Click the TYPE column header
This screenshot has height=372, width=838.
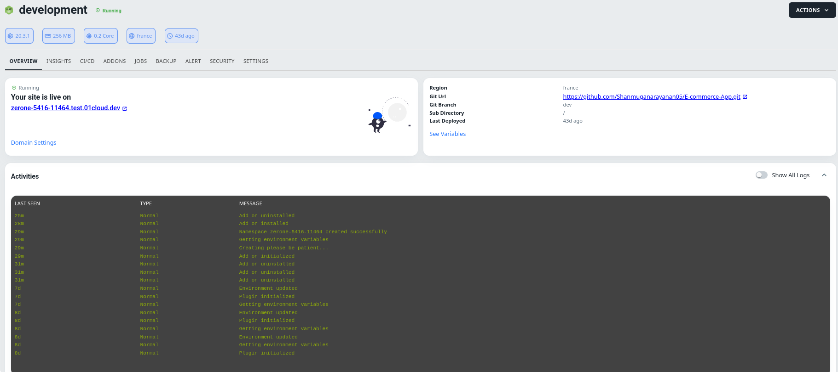click(x=146, y=203)
